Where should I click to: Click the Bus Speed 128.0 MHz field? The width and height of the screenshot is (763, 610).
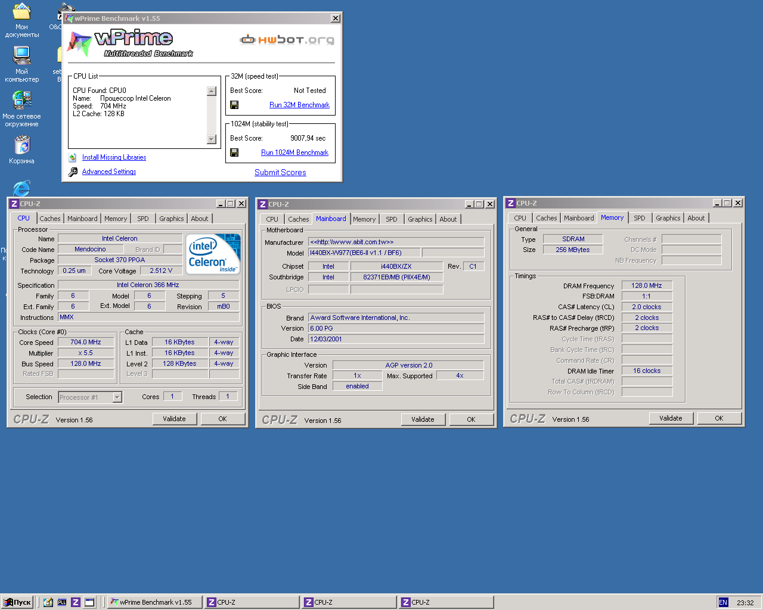point(86,363)
